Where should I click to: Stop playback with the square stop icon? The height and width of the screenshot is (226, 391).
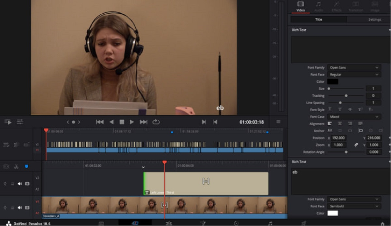122,122
